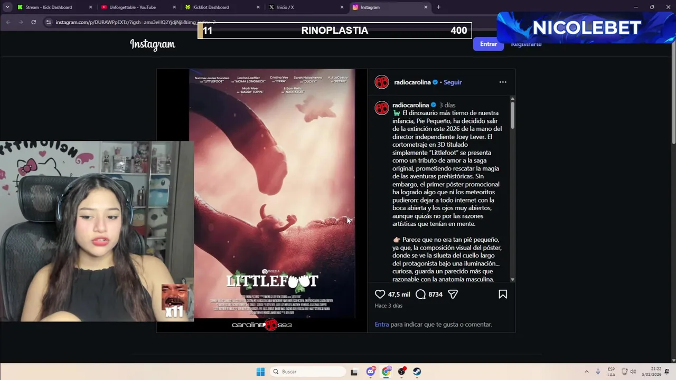The width and height of the screenshot is (676, 380).
Task: Click the Windows Buscar search box
Action: 308,372
